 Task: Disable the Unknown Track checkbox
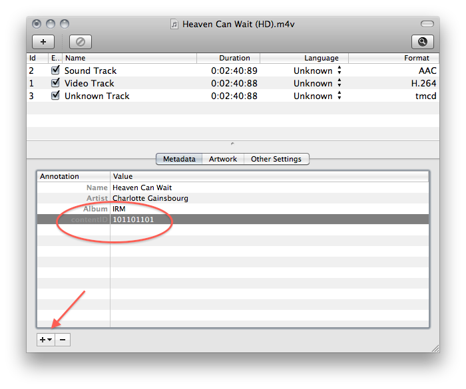[x=55, y=96]
